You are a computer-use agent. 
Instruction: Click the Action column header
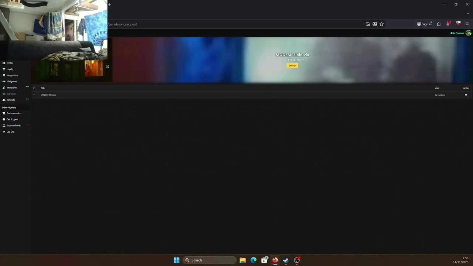pyautogui.click(x=466, y=88)
